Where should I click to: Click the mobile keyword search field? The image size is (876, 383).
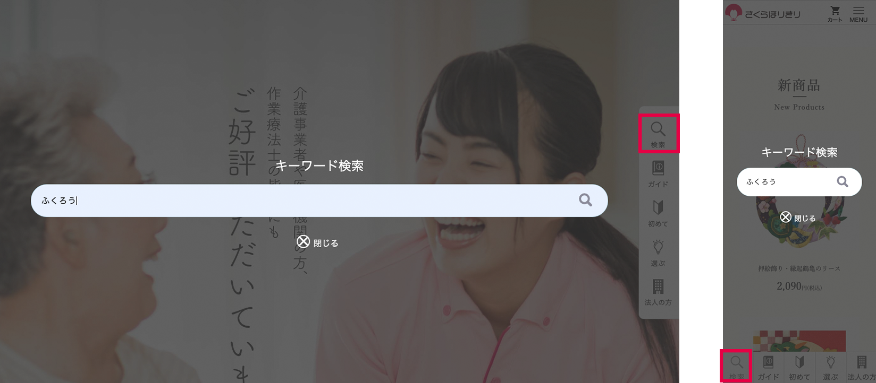[799, 182]
